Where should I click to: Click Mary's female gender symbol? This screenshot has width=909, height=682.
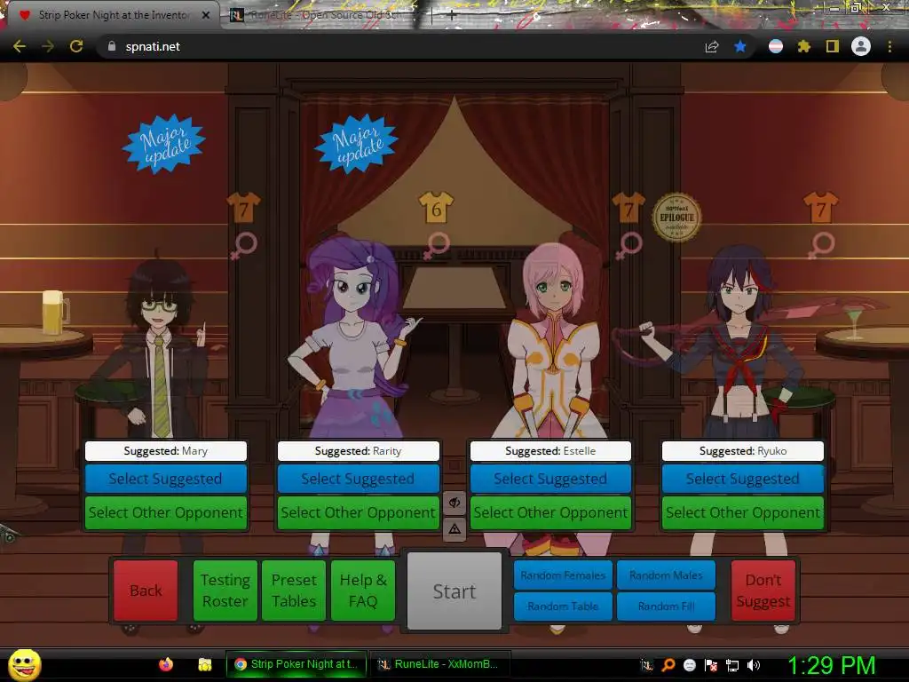244,246
